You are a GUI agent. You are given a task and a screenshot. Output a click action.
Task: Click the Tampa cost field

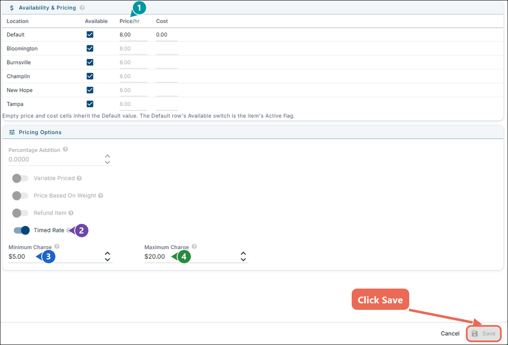pos(167,104)
